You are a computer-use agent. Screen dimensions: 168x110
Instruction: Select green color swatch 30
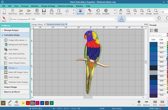coord(52,103)
